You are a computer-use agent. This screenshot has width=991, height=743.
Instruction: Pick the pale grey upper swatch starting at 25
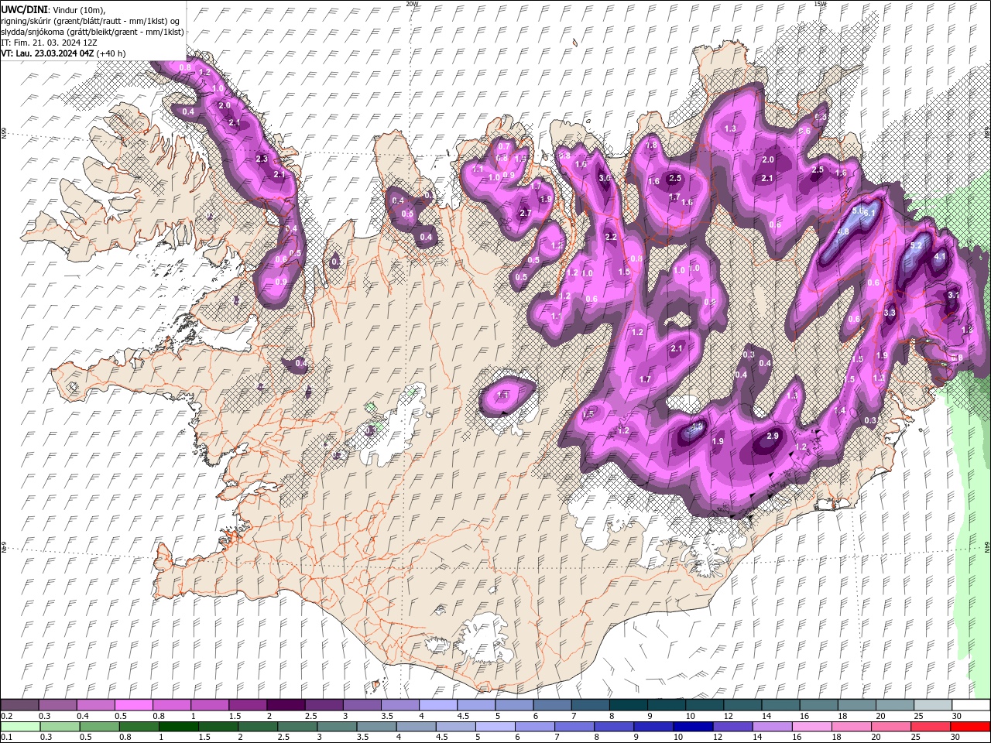pyautogui.click(x=932, y=705)
